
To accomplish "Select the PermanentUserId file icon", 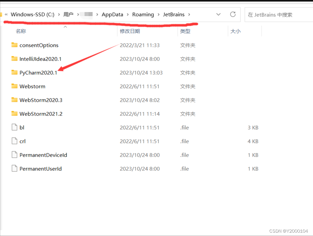I will click(14, 168).
